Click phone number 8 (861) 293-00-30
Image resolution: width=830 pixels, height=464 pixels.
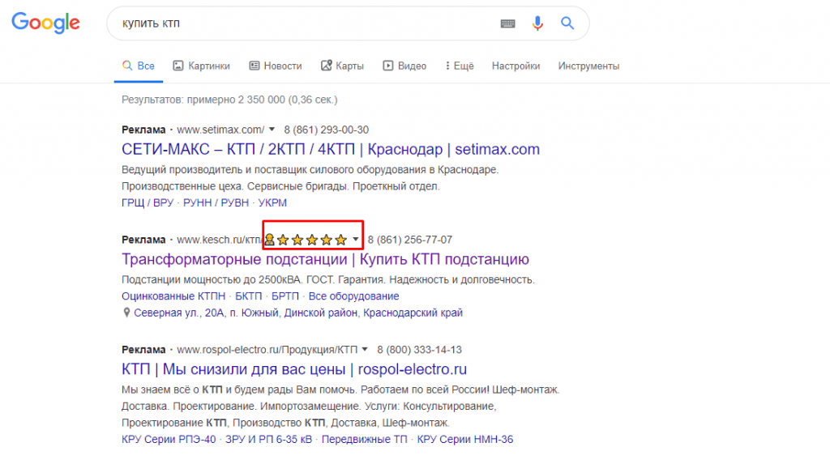[327, 130]
